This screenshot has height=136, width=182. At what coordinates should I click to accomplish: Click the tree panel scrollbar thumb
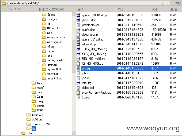pyautogui.click(x=74, y=56)
